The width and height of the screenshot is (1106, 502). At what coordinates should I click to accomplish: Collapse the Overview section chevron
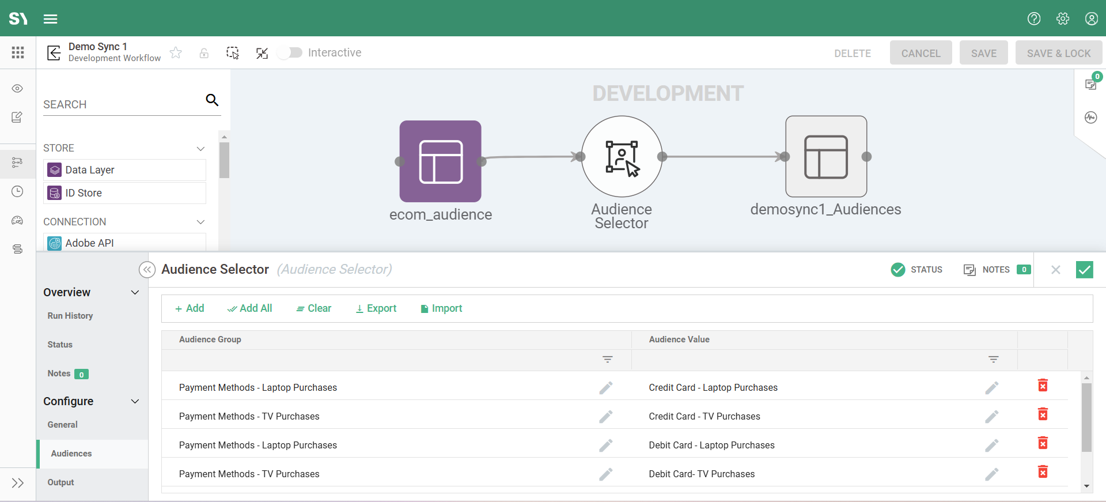[135, 293]
